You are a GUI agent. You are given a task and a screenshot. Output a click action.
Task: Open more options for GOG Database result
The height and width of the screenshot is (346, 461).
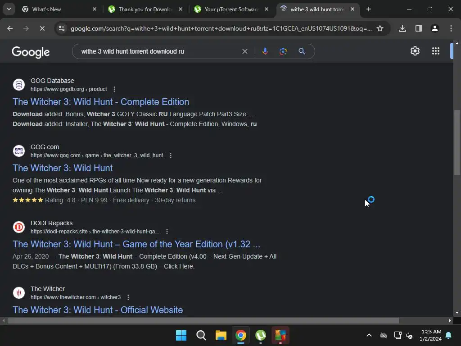click(x=114, y=89)
